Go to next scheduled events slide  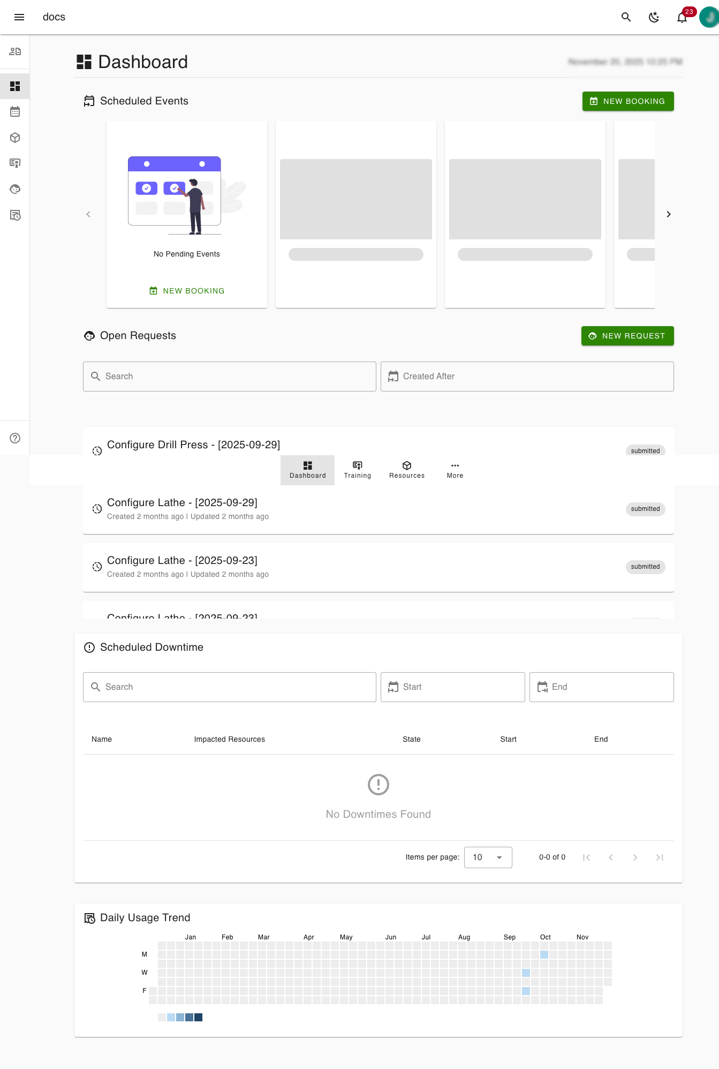coord(669,214)
